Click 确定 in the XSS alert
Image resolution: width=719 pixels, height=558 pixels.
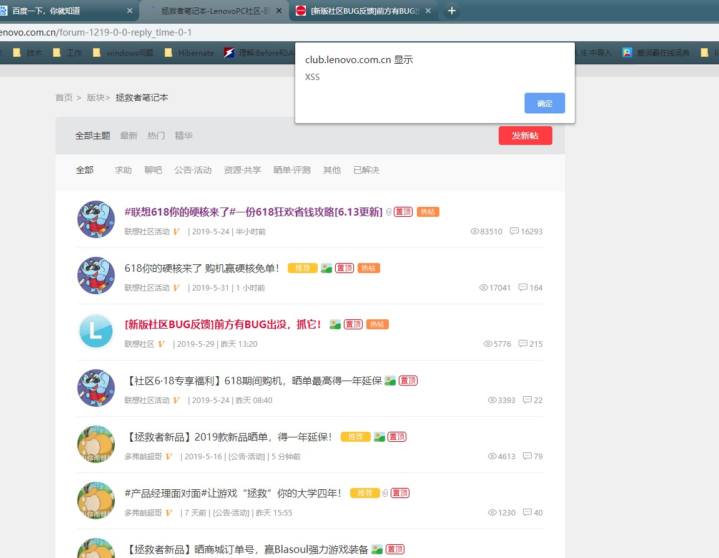[544, 103]
